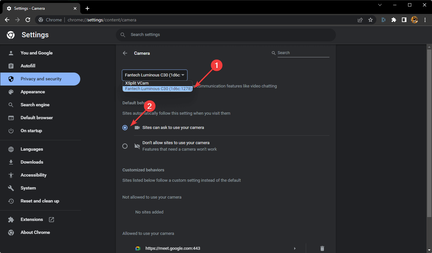Viewport: 432px width, 253px height.
Task: Choose XSplit VCam from the camera dropdown
Action: (137, 83)
